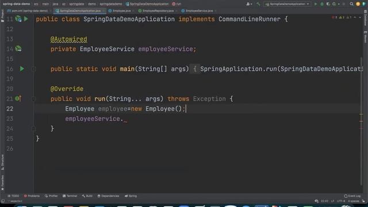Click the UTF-8 encoding status item
Image resolution: width=368 pixels, height=207 pixels.
point(341,201)
